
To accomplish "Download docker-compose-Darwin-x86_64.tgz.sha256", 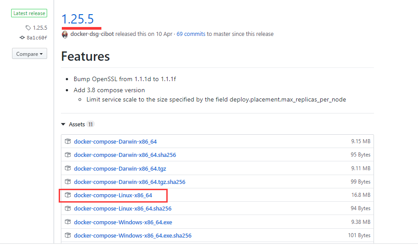I will [129, 182].
